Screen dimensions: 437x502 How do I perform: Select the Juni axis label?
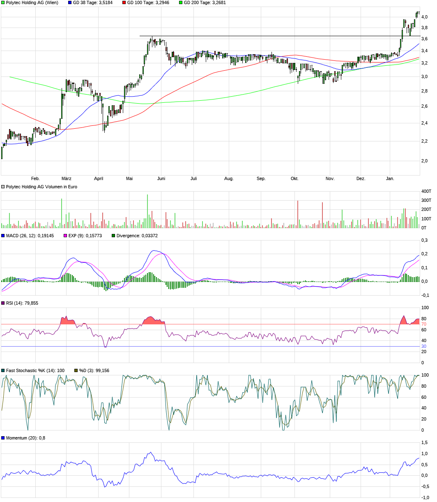point(161,178)
